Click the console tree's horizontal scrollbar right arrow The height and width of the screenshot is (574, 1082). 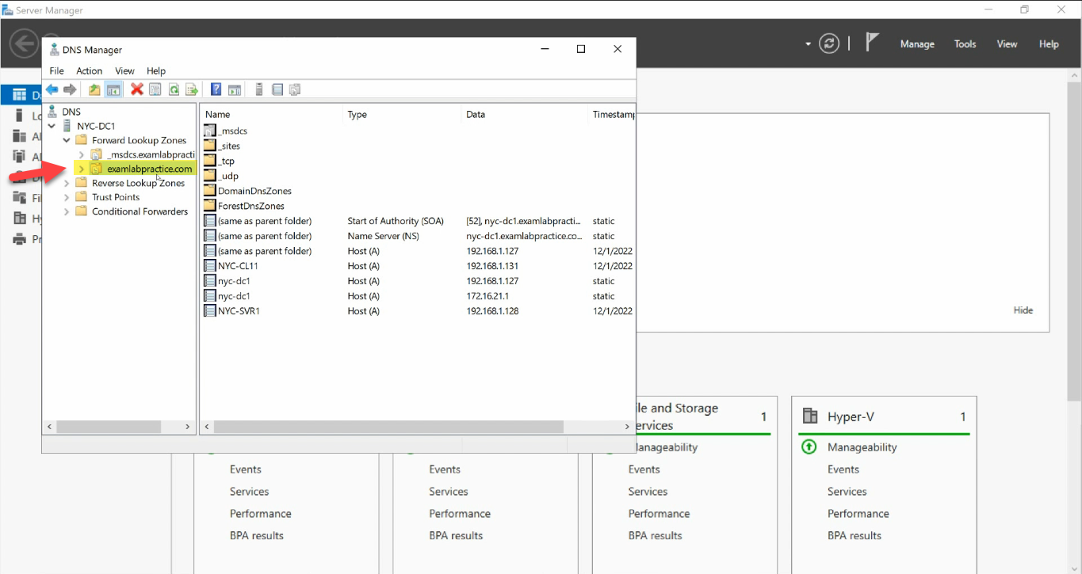tap(188, 427)
